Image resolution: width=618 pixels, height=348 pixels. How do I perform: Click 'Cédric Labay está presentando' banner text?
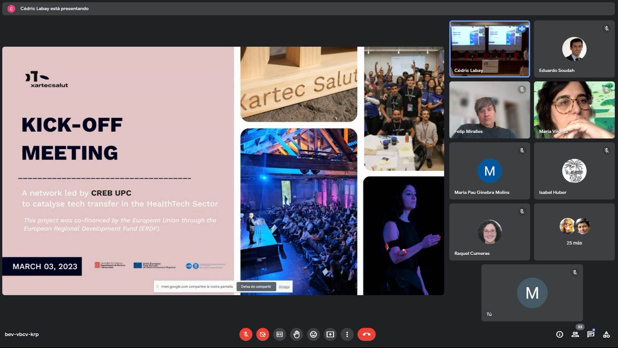click(54, 9)
